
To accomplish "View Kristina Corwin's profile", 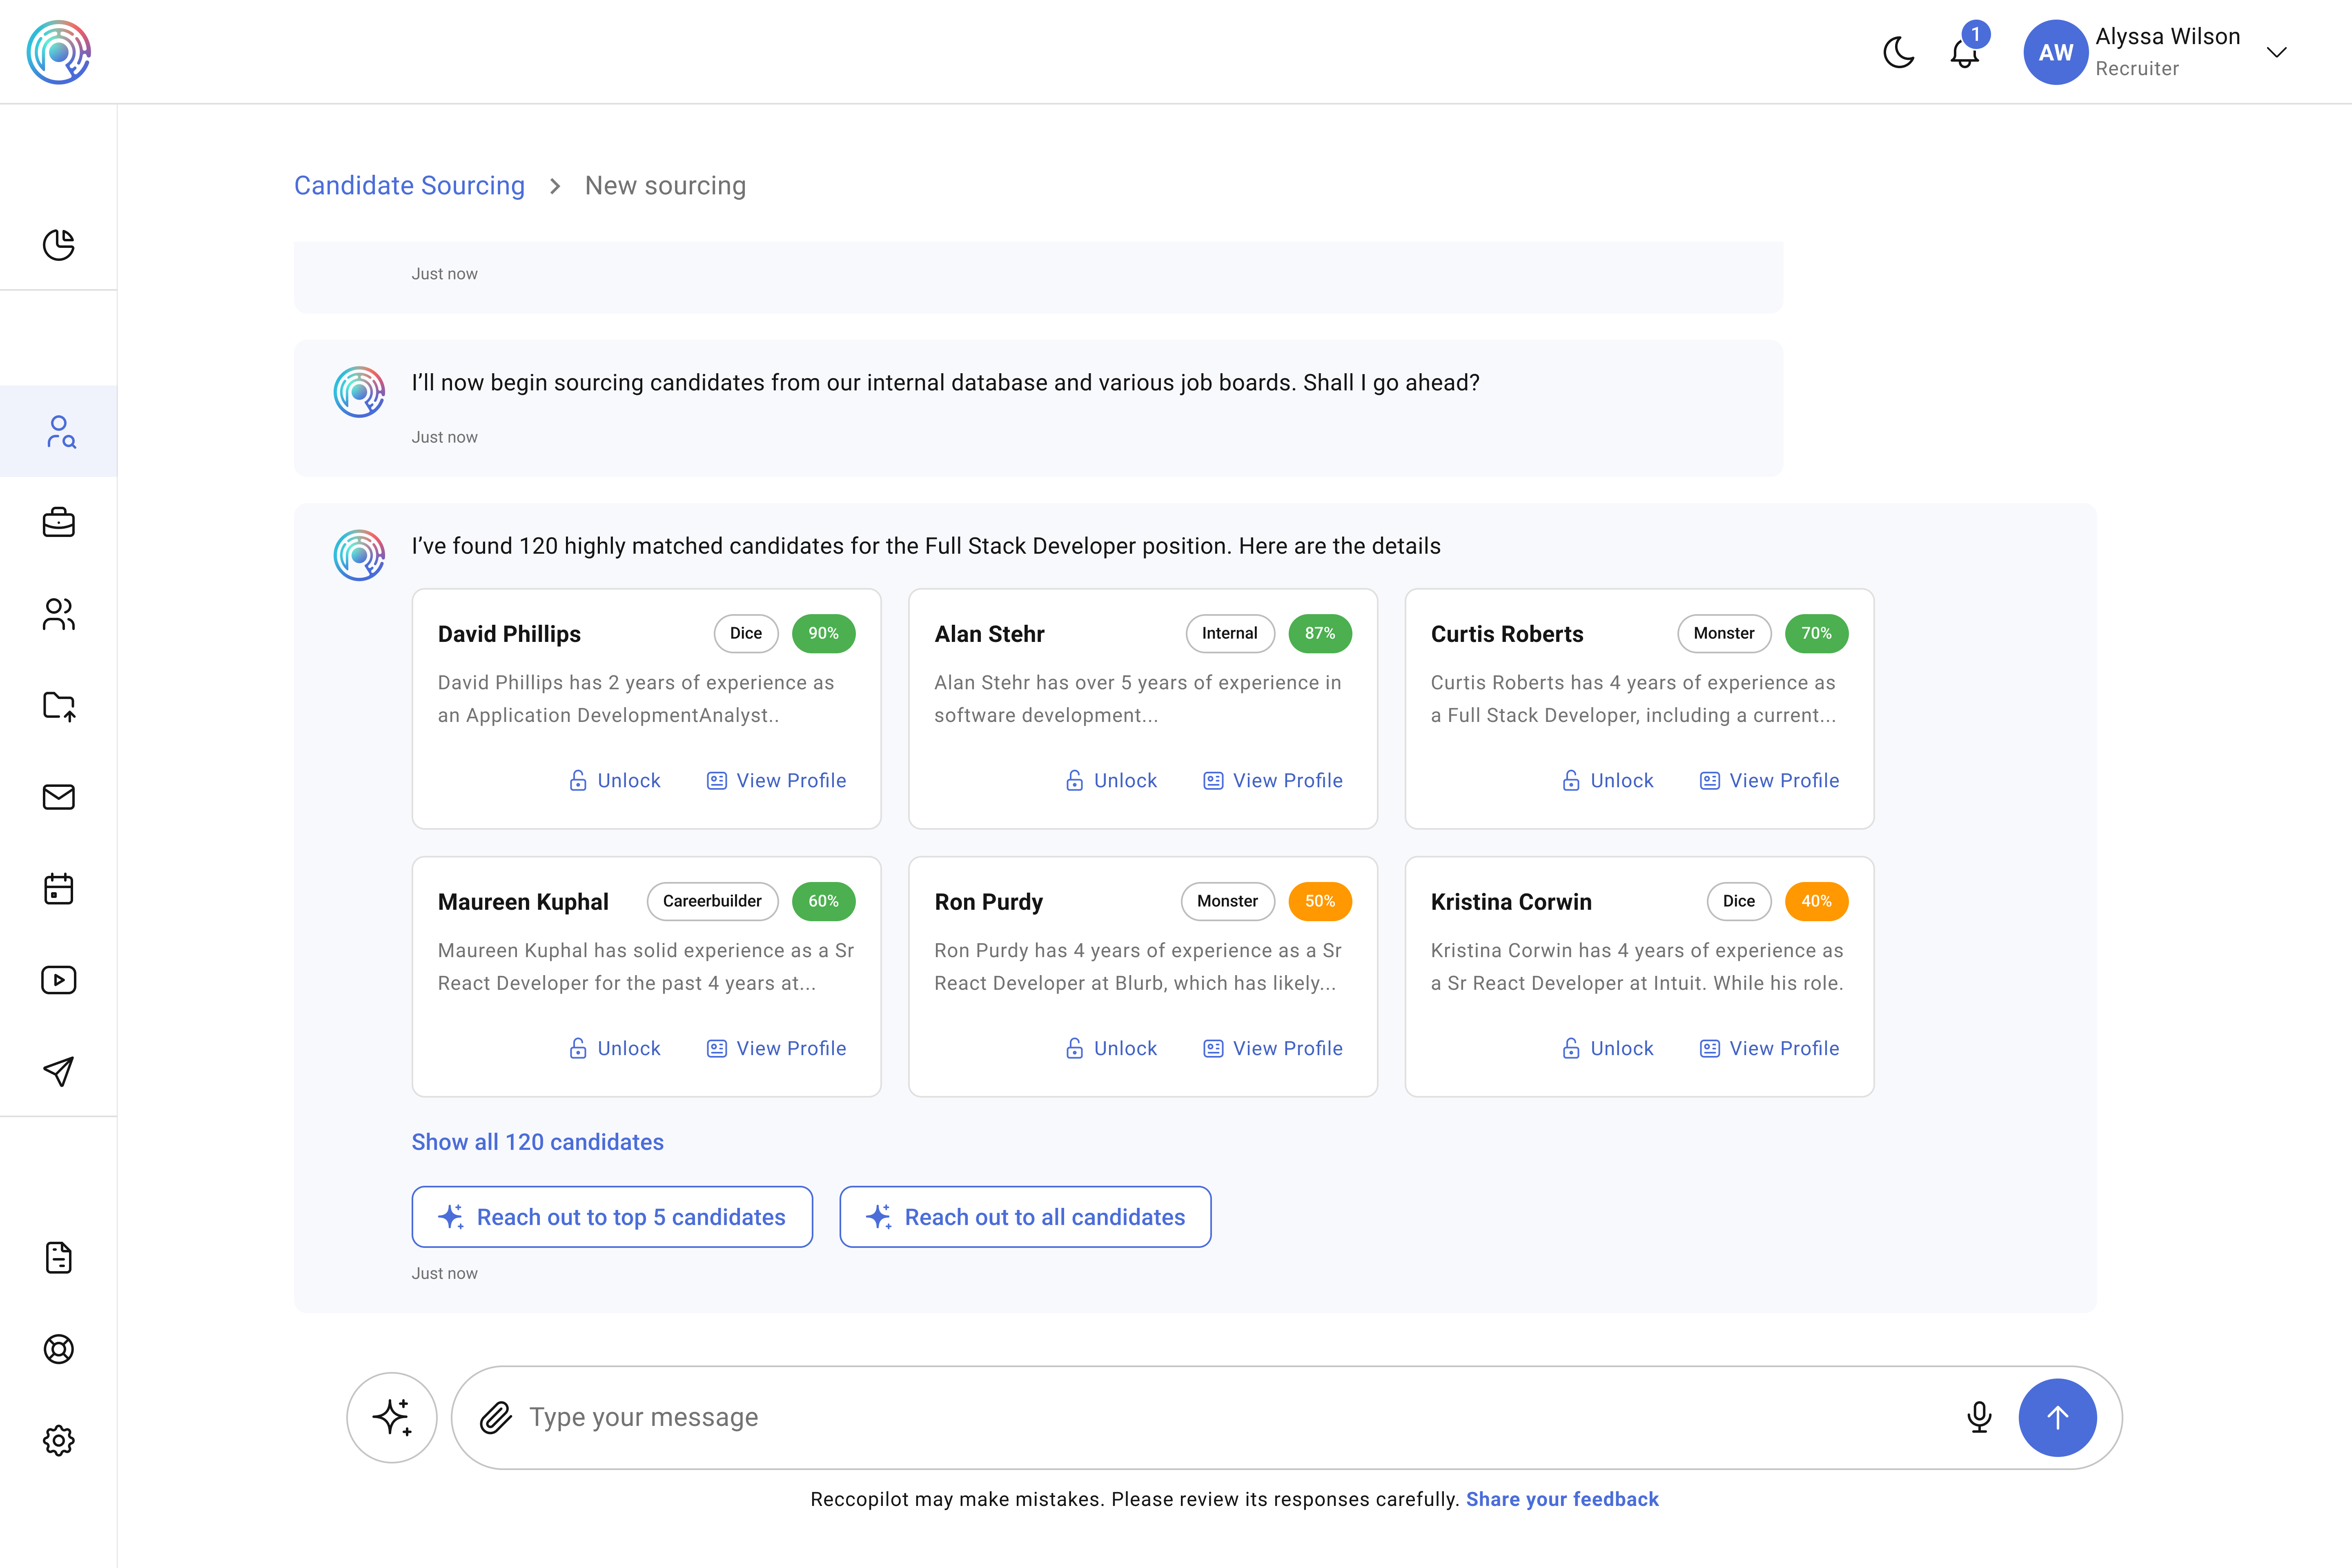I will pos(1770,1049).
